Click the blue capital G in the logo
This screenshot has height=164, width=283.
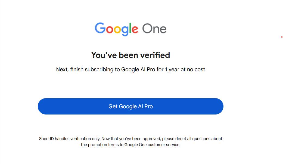[100, 28]
